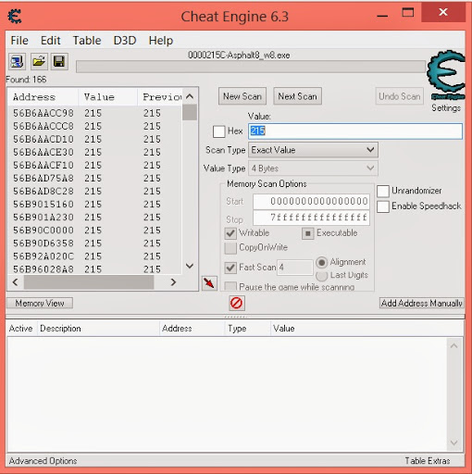
Task: Click the Fast Scan alignment value field
Action: tap(295, 268)
